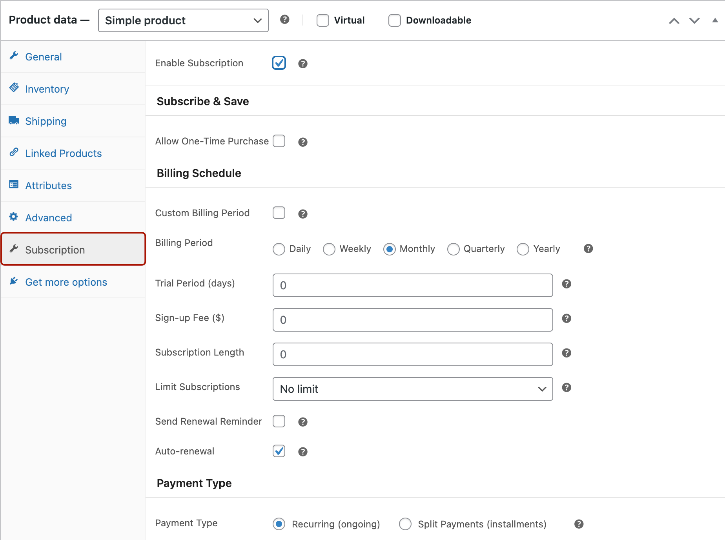
Task: Open the Simple product type dropdown
Action: pos(183,20)
